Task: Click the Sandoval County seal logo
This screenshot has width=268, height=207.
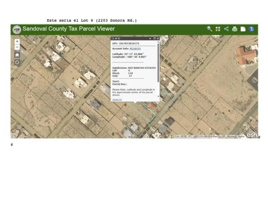Action: point(17,29)
